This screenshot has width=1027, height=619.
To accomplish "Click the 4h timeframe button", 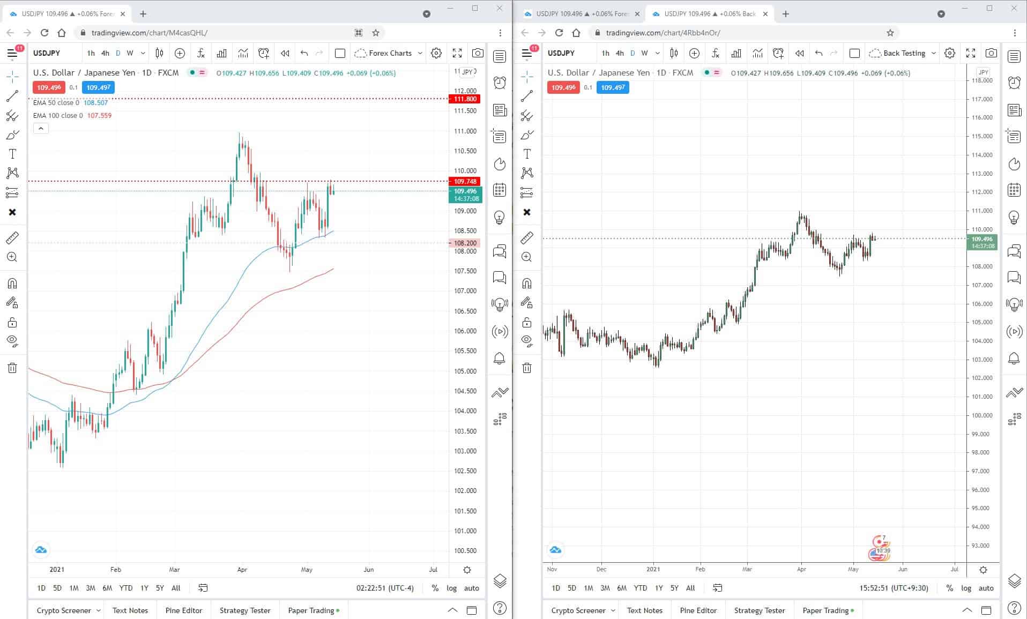I will (x=105, y=53).
